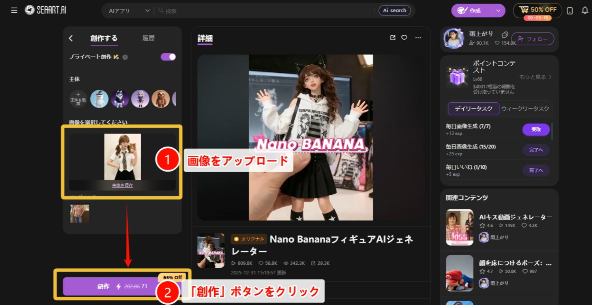Click the 58.8K likes count

pos(268,263)
